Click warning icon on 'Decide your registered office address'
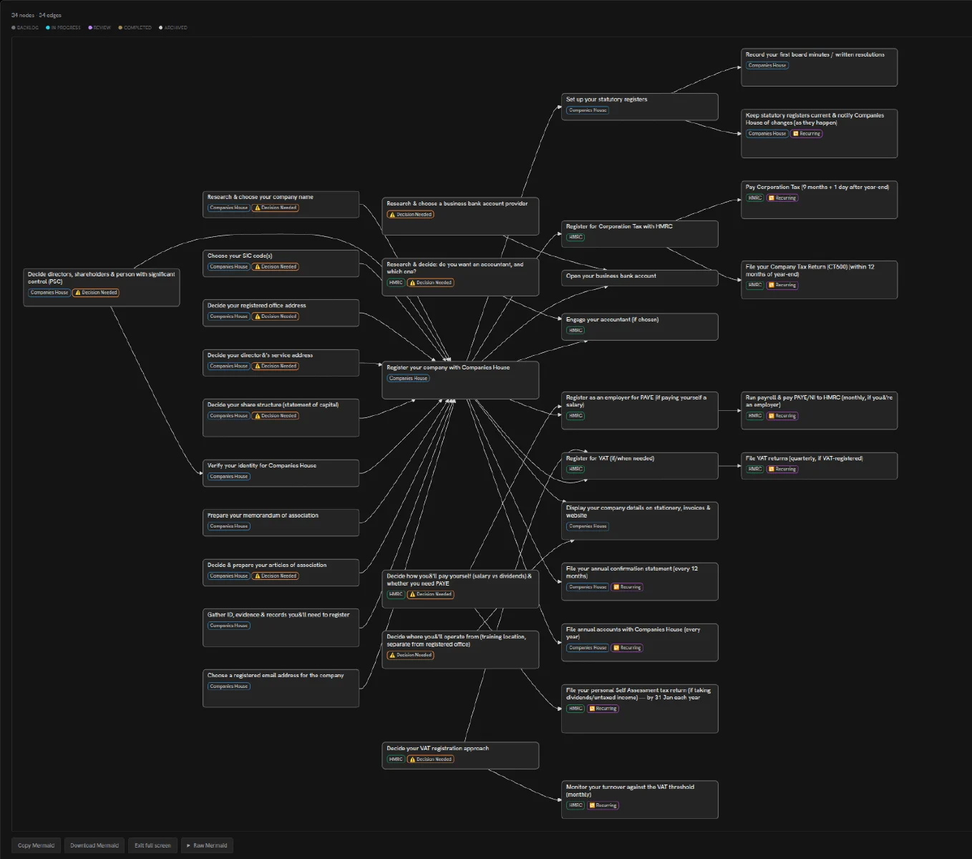 (x=258, y=316)
